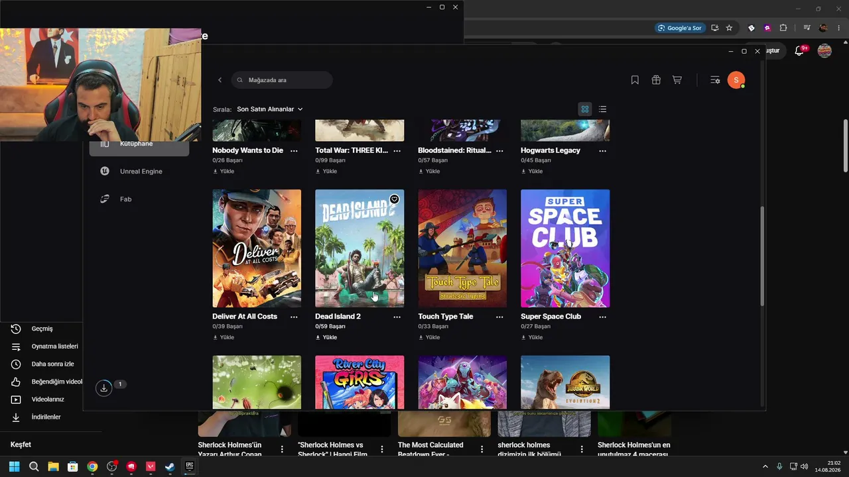Open Geçmiş in YouTube sidebar

click(41, 329)
